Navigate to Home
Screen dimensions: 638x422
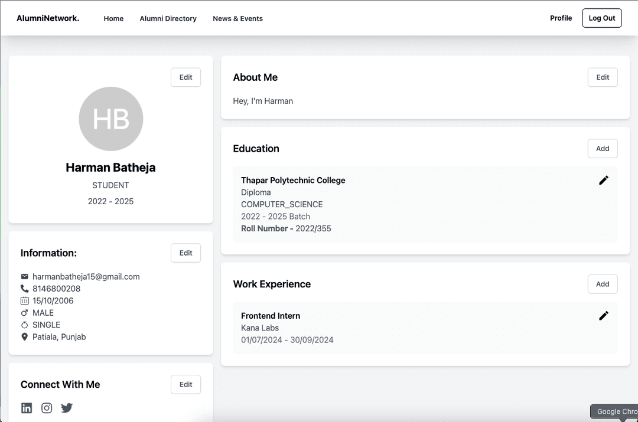click(x=113, y=18)
